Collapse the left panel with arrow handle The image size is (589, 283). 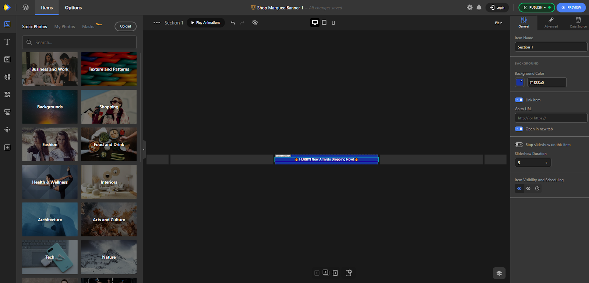coord(144,150)
